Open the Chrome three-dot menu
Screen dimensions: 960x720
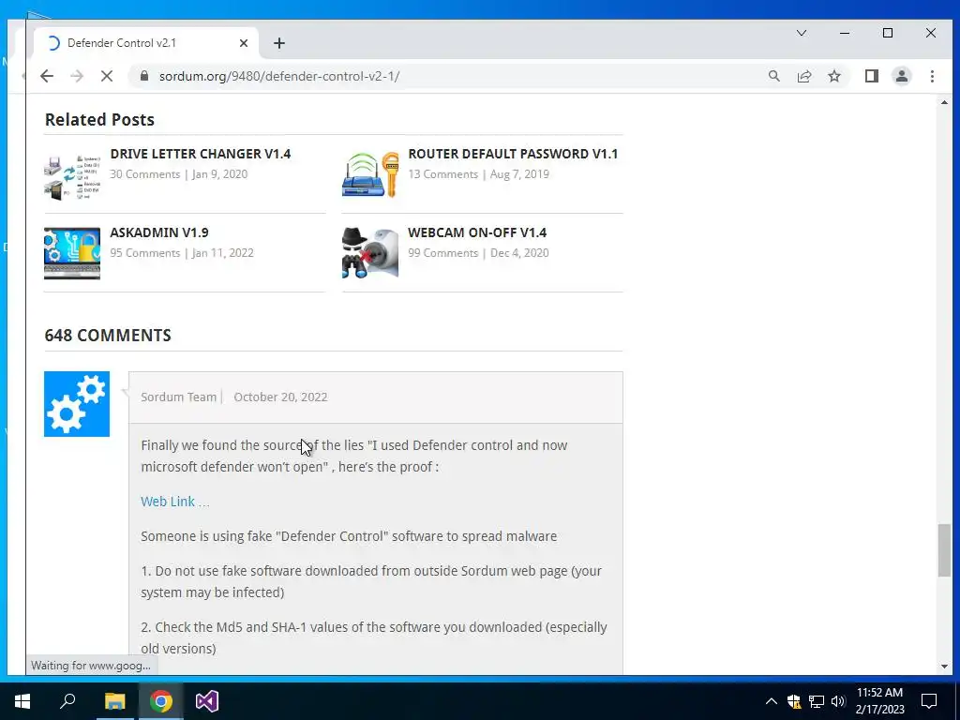(x=932, y=76)
